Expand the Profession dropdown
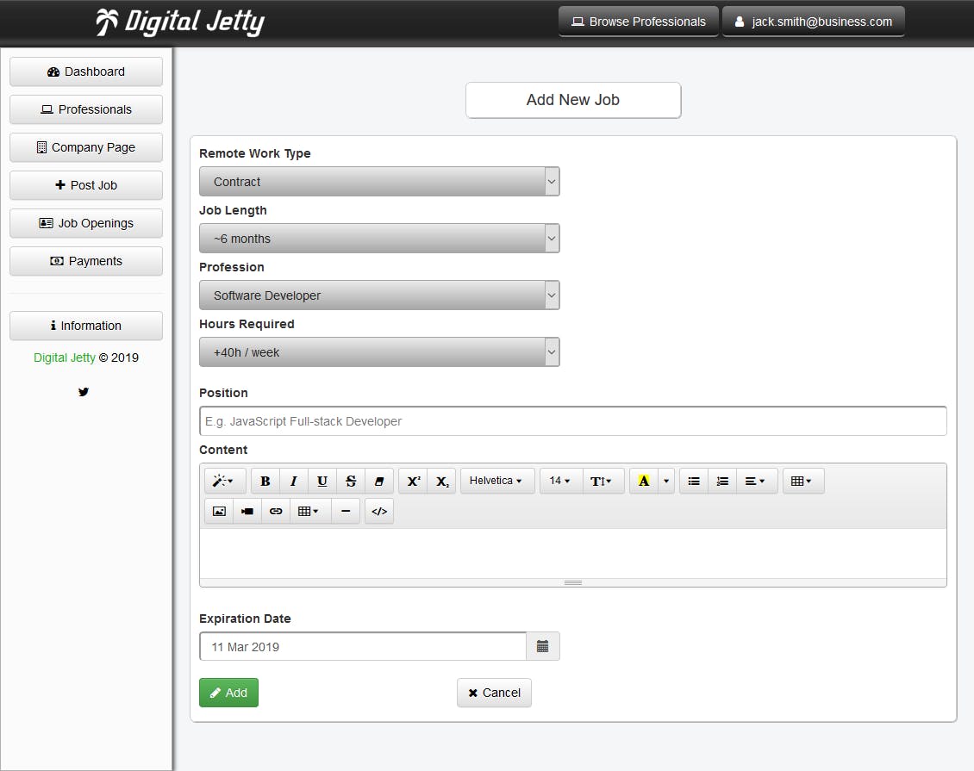 pyautogui.click(x=379, y=295)
